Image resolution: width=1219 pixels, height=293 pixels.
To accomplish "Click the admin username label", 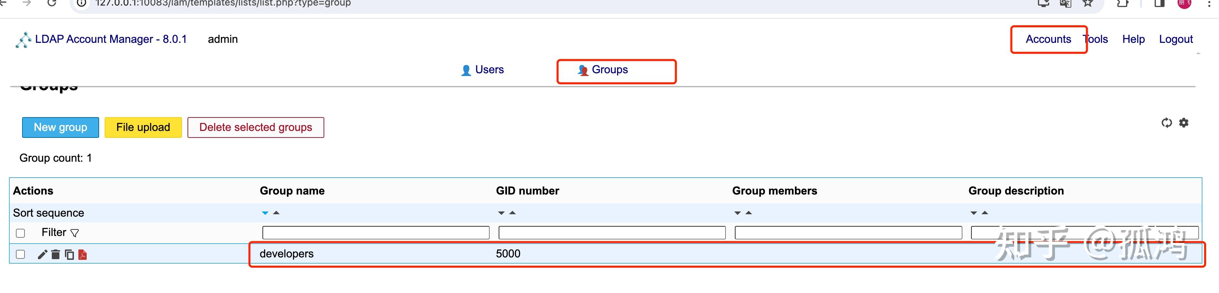I will click(222, 39).
